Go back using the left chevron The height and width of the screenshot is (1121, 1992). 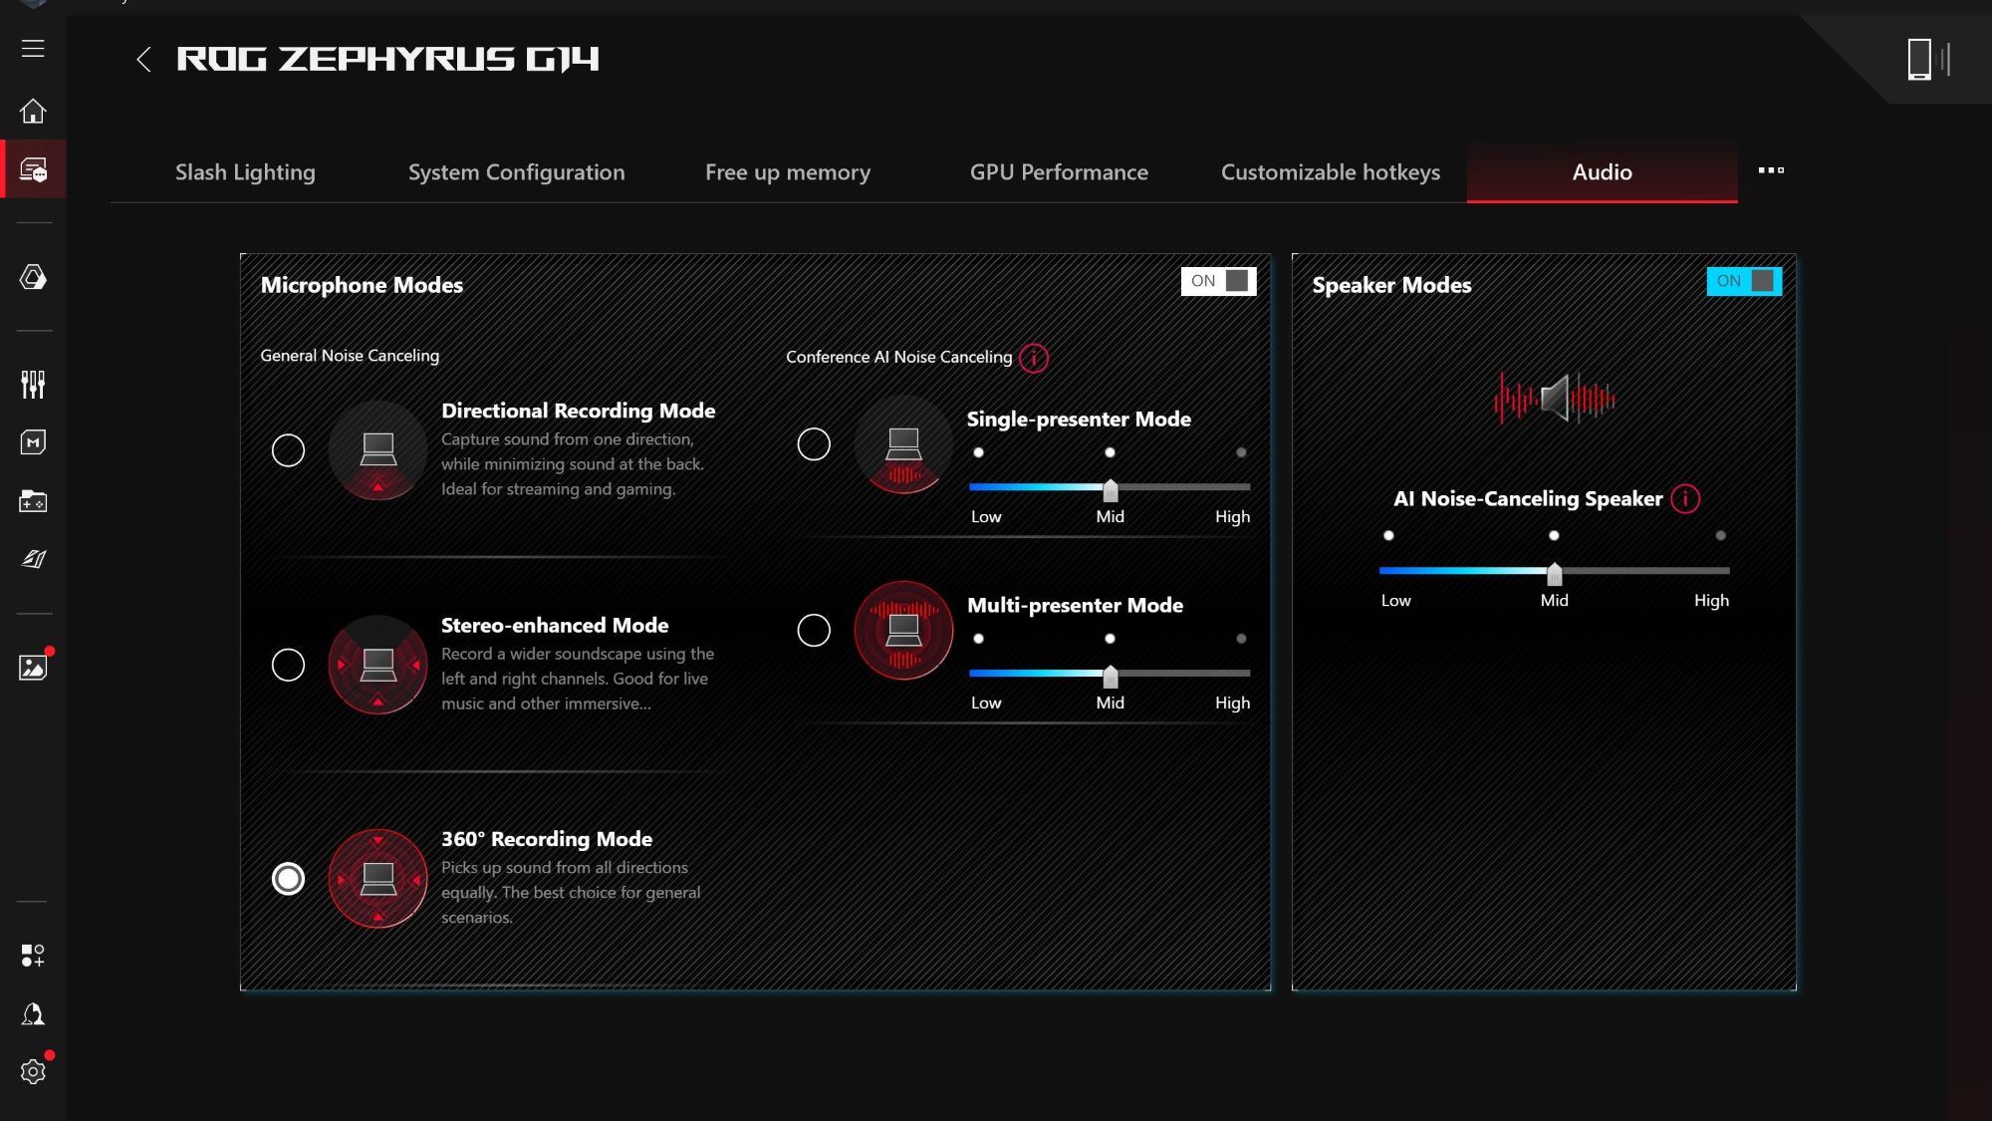(144, 60)
